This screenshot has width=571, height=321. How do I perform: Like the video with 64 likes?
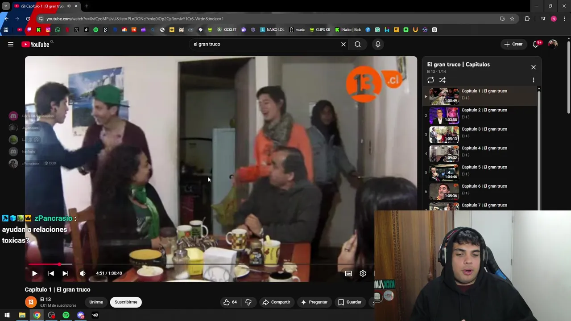click(x=230, y=302)
